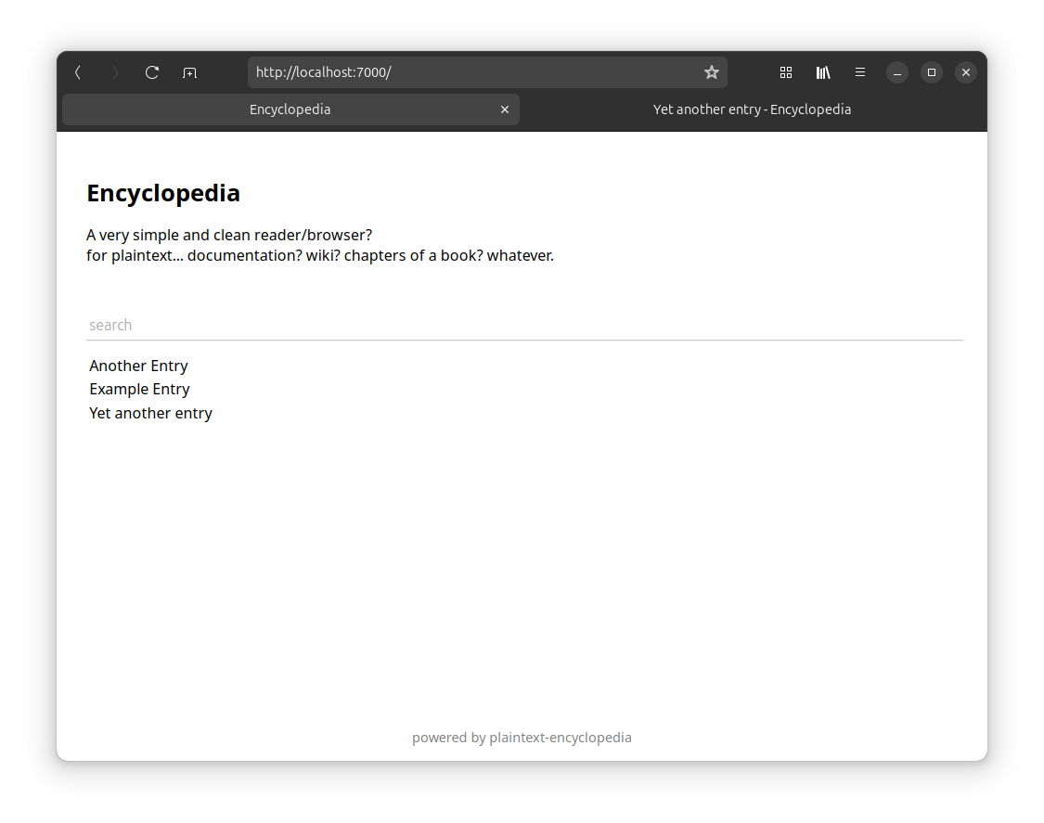
Task: Open the Another Entry link
Action: 138,366
